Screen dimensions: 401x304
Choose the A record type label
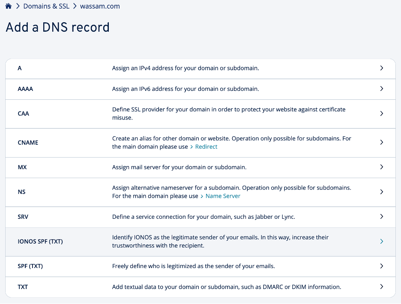[20, 68]
